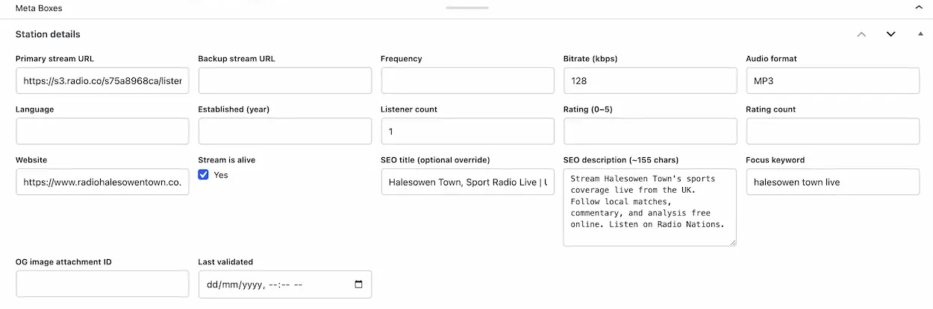Click the Listener count label
The width and height of the screenshot is (933, 309).
[x=409, y=109]
